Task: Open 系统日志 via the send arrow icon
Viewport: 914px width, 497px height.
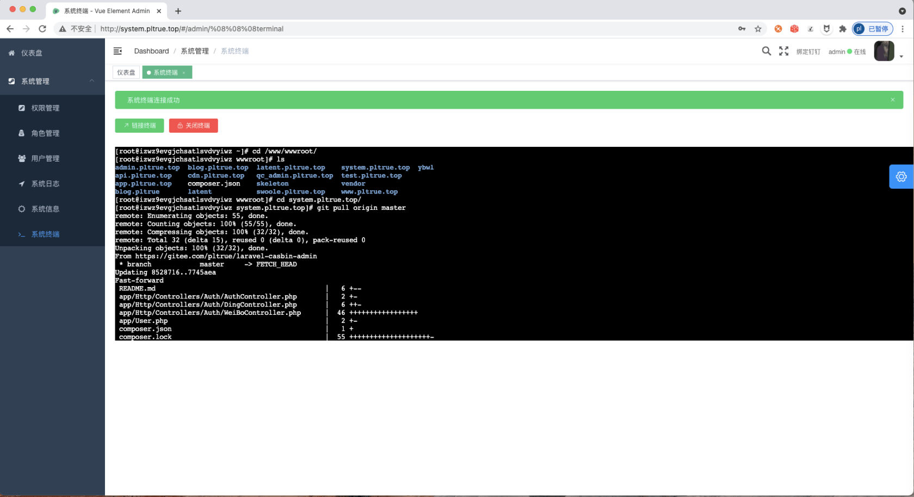Action: [x=21, y=183]
